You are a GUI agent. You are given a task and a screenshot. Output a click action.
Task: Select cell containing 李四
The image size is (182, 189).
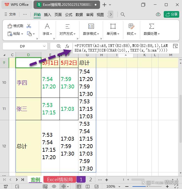pos(28,83)
